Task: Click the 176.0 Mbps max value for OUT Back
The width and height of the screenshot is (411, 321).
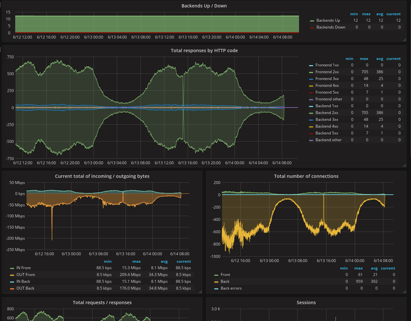Action: click(x=130, y=288)
